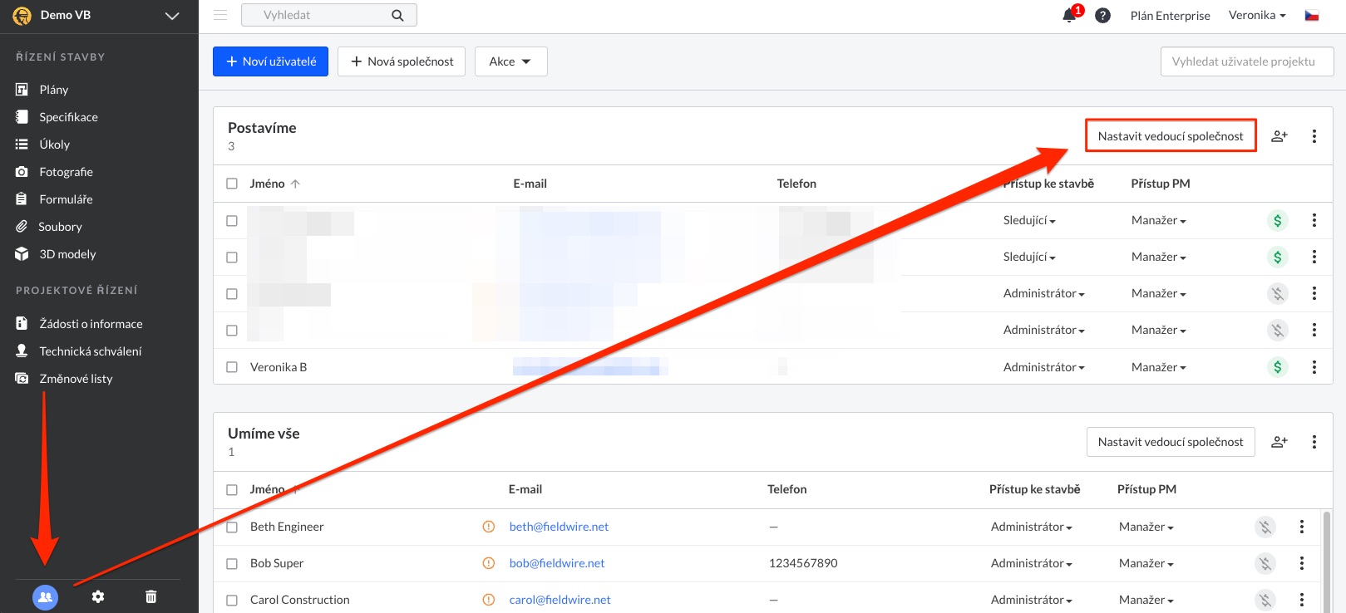Click the help question mark icon
Viewport: 1346px width, 613px height.
pos(1102,16)
